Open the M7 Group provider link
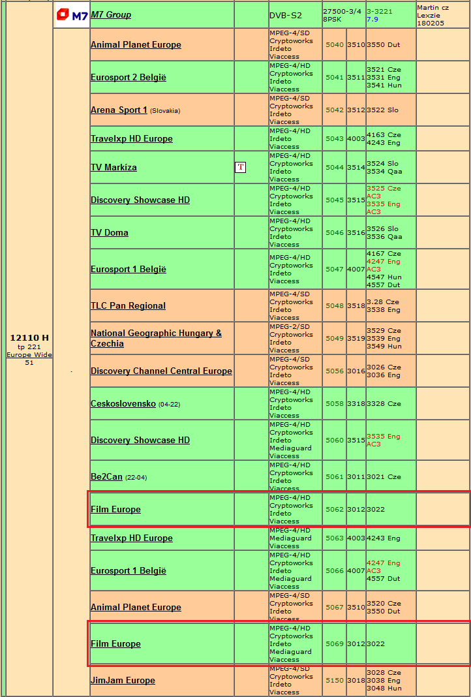Image resolution: width=471 pixels, height=697 pixels. click(111, 14)
